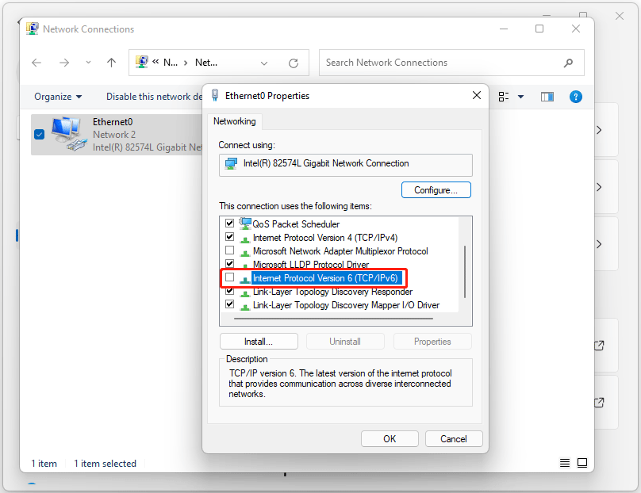Open the blue Help icon

tap(576, 97)
